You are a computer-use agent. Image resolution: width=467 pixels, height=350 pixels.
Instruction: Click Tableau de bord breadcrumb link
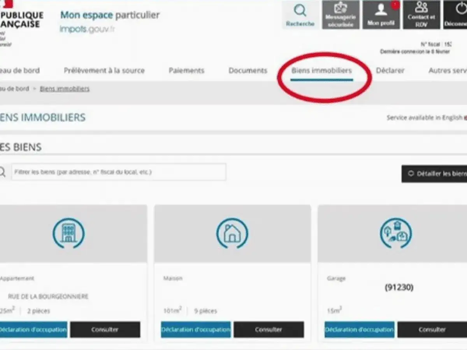click(14, 89)
